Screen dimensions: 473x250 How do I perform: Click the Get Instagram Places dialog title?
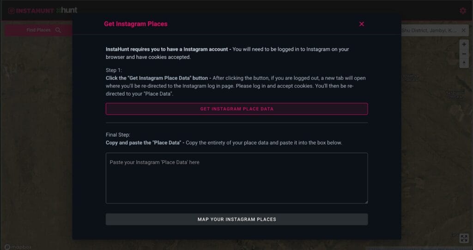point(136,24)
